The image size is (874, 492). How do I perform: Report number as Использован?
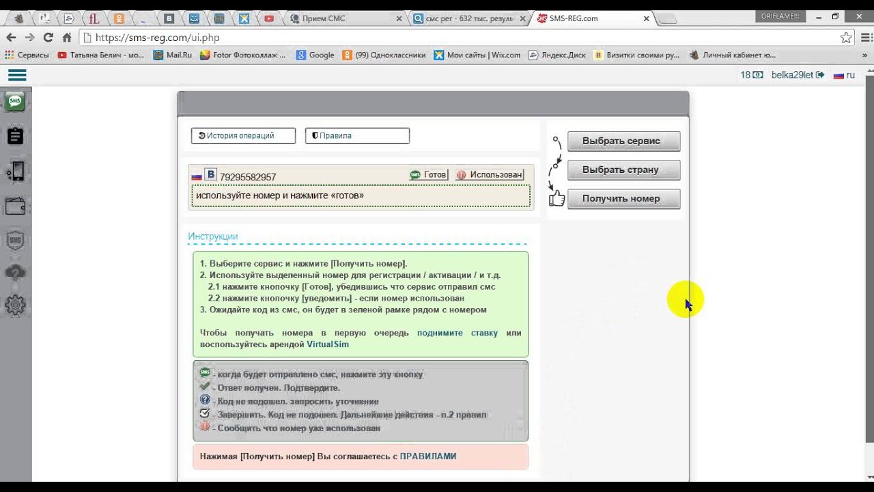click(x=490, y=175)
